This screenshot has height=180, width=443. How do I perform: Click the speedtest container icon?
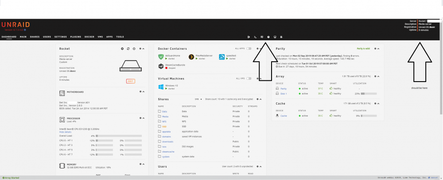(x=222, y=57)
